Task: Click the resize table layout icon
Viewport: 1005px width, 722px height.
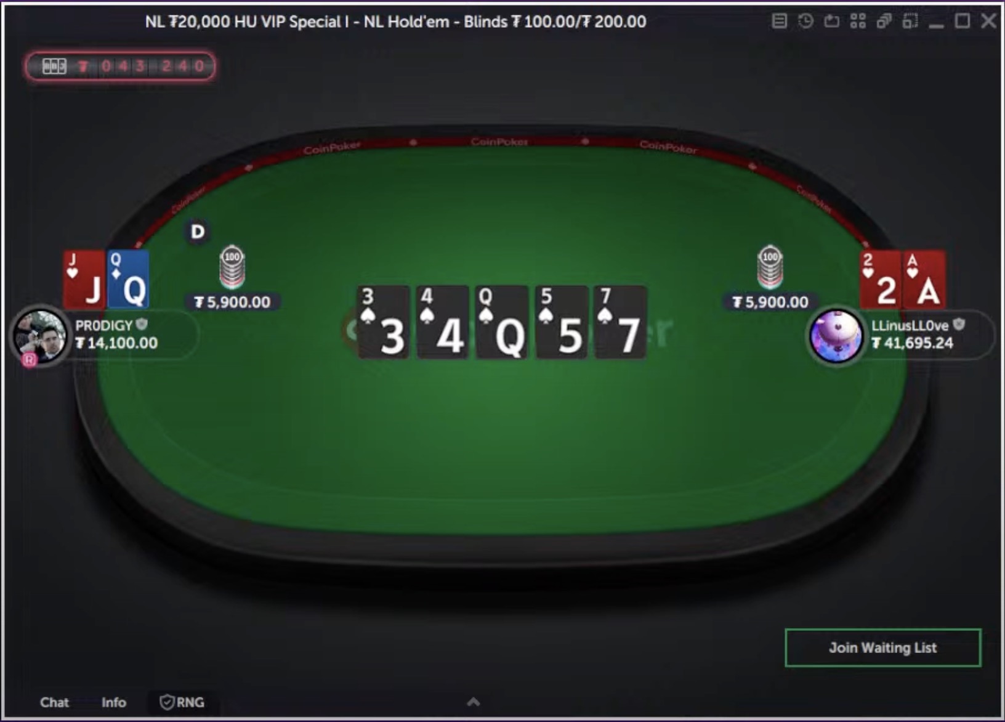Action: 910,22
